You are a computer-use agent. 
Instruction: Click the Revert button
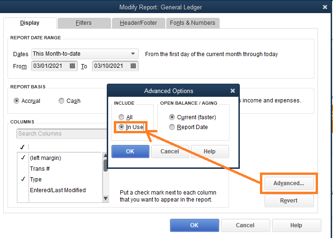(x=289, y=201)
